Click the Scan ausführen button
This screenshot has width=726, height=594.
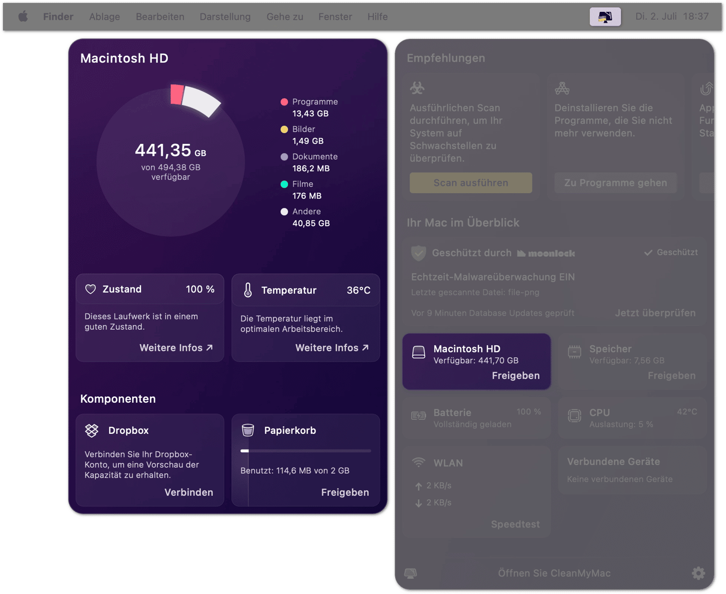point(471,183)
